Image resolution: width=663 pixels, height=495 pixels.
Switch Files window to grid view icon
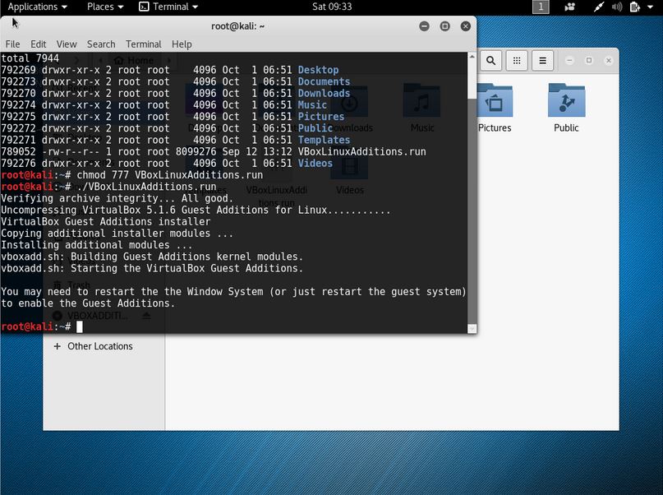[517, 61]
